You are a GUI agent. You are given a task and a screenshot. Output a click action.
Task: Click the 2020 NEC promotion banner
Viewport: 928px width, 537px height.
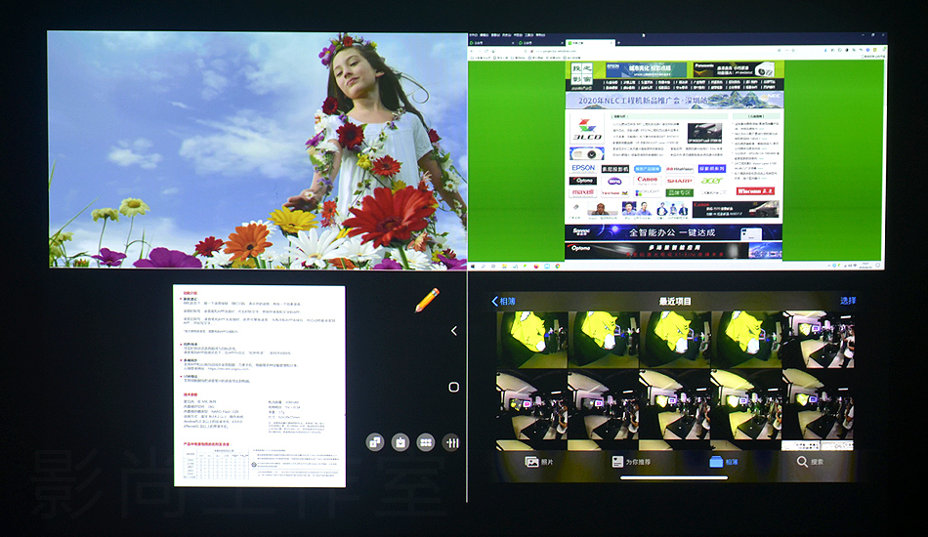tap(674, 100)
